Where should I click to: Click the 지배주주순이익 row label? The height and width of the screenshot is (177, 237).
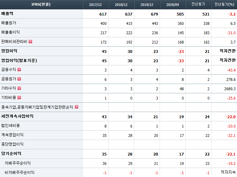click(18, 163)
